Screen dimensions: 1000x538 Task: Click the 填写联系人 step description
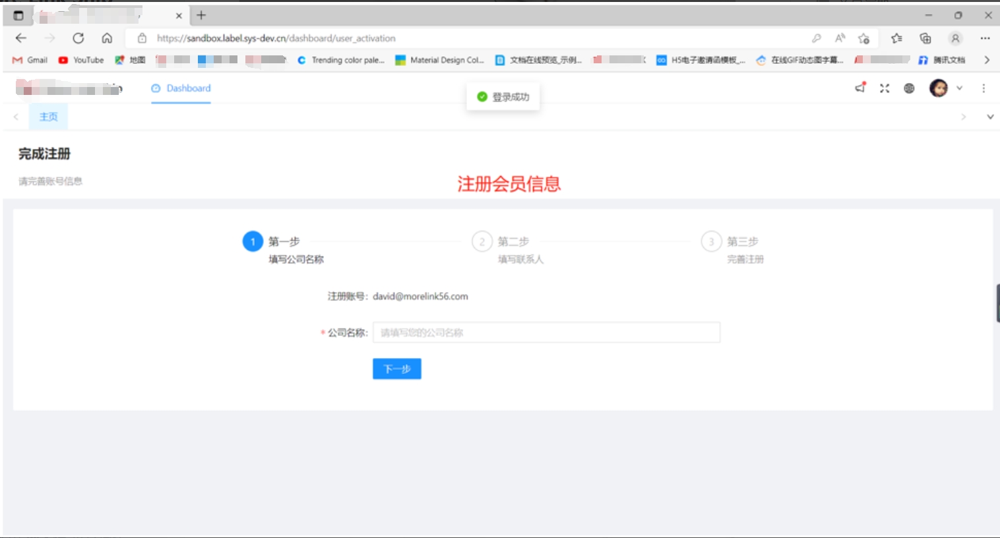(520, 259)
